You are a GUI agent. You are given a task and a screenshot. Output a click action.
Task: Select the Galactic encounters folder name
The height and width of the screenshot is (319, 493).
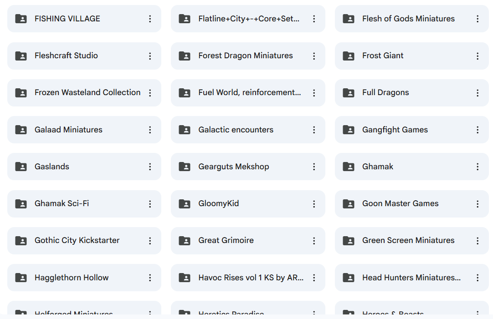coord(236,130)
